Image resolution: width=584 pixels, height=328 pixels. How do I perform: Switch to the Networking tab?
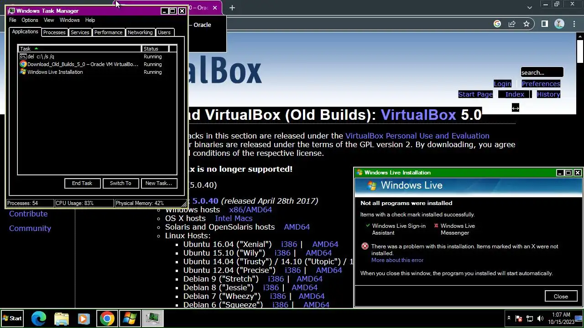pyautogui.click(x=140, y=32)
